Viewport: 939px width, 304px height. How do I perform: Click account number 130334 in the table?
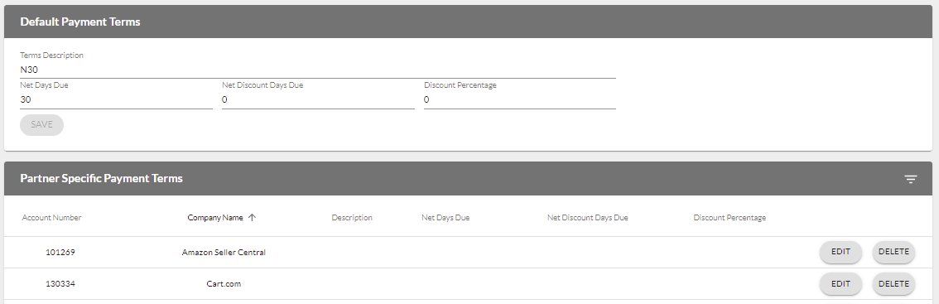(x=60, y=283)
